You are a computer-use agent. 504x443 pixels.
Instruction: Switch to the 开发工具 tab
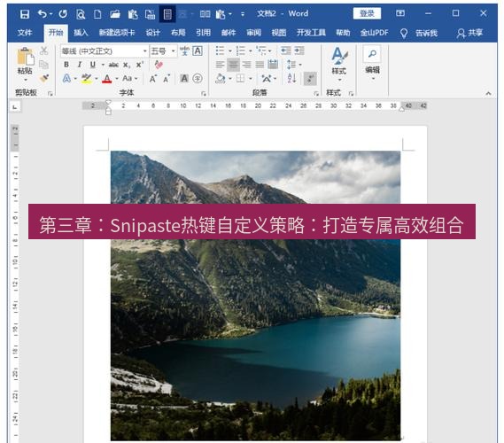(x=311, y=33)
